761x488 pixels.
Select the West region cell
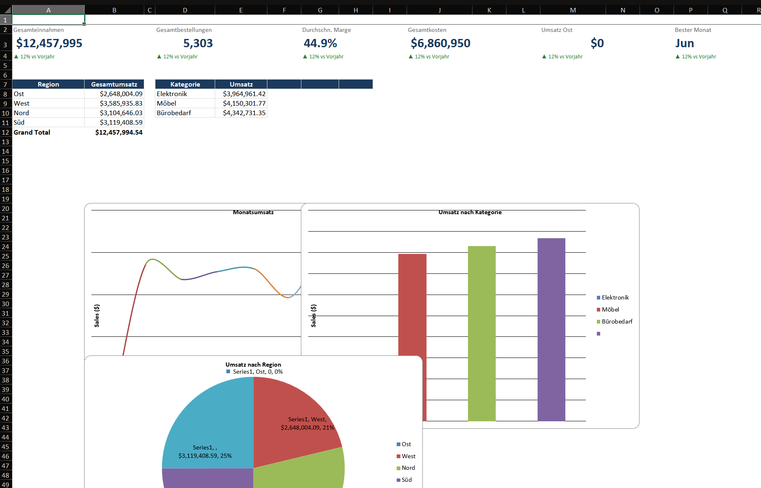(x=48, y=103)
